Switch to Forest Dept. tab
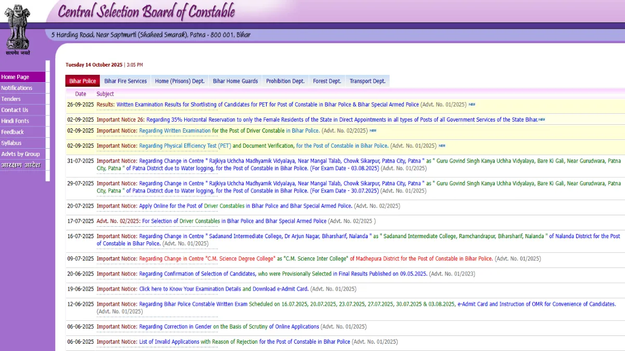 (x=327, y=81)
